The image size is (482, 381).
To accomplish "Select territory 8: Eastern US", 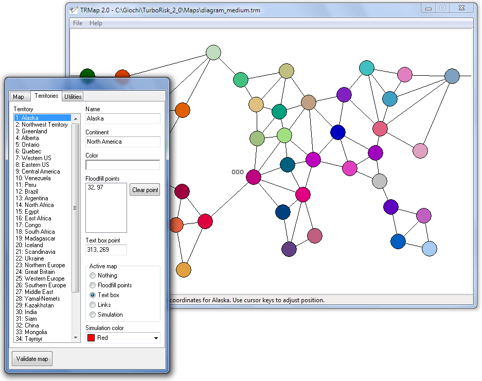I will 43,165.
